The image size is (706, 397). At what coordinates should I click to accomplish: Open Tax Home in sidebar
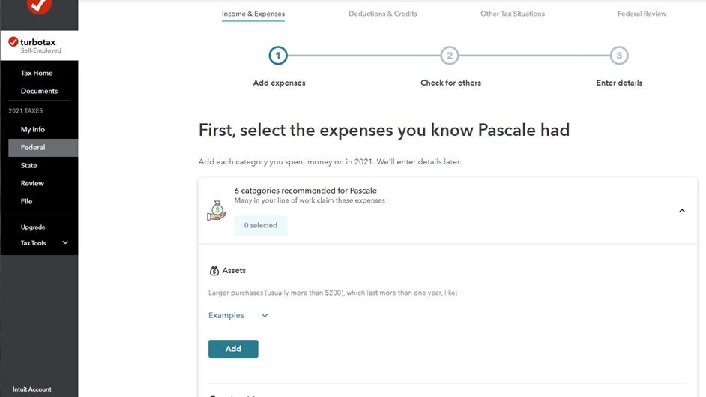(37, 73)
